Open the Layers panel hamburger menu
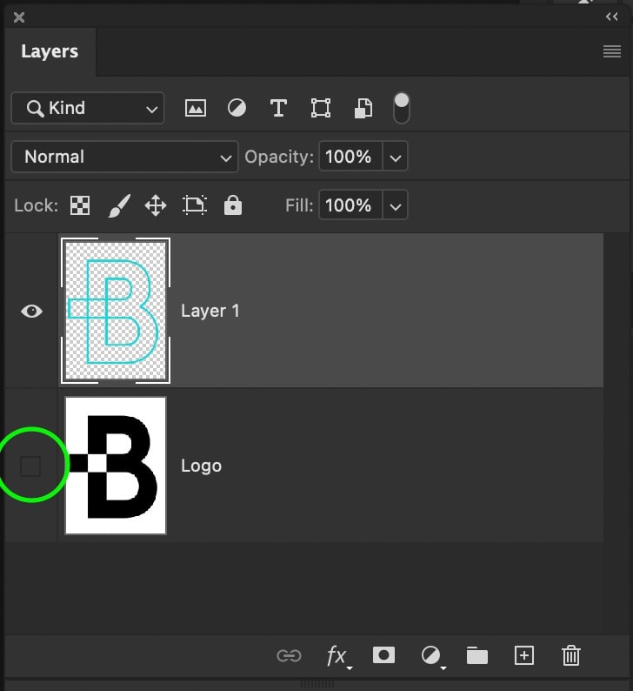 pos(612,51)
